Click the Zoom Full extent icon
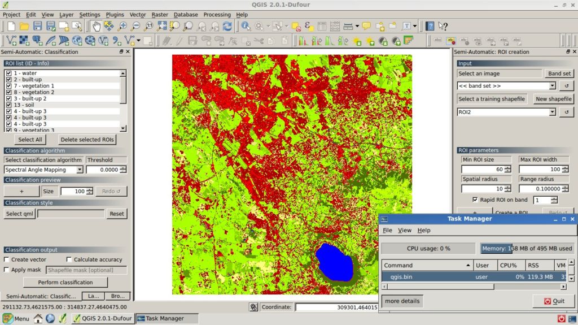 coord(162,26)
